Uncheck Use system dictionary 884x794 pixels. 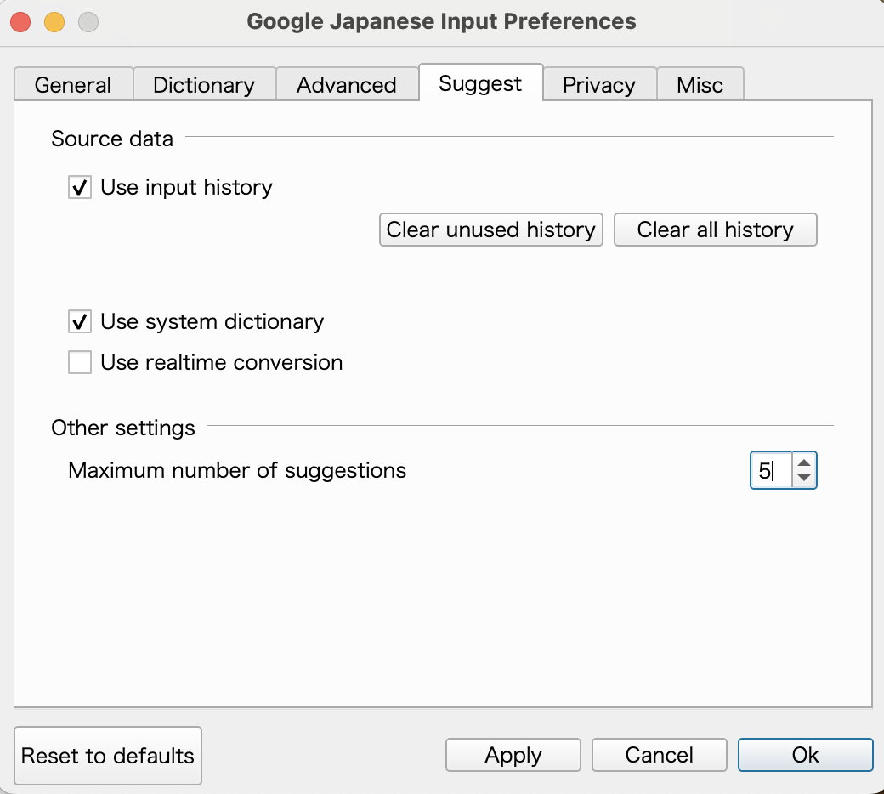tap(80, 322)
